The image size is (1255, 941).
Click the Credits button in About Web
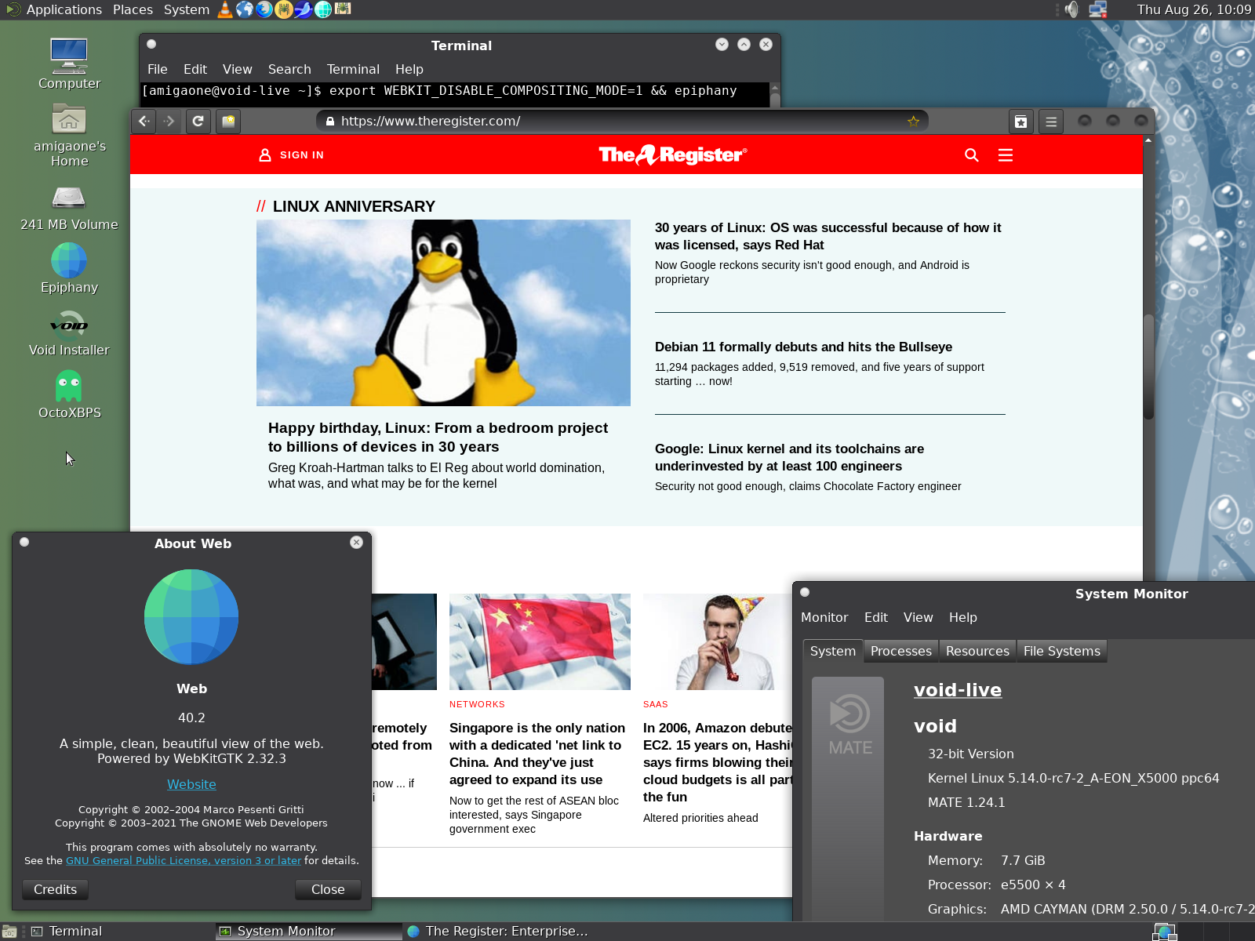pyautogui.click(x=55, y=889)
